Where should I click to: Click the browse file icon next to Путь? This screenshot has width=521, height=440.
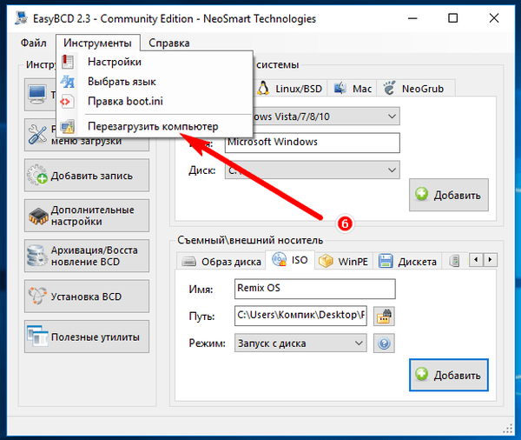click(x=384, y=315)
